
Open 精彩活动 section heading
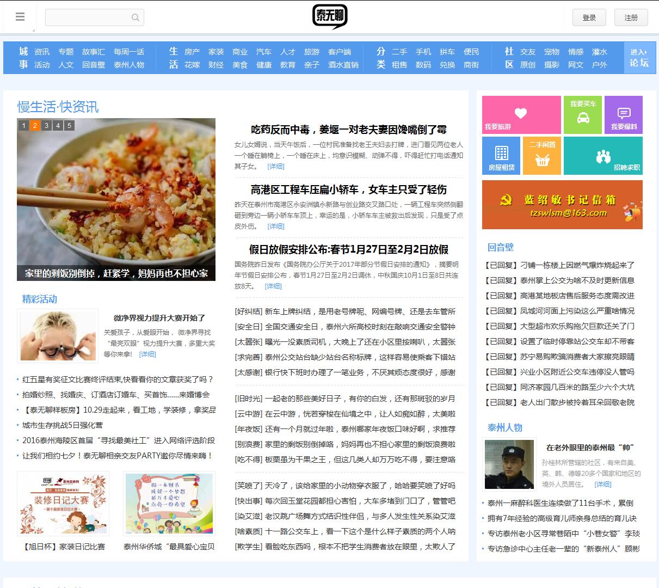click(40, 299)
